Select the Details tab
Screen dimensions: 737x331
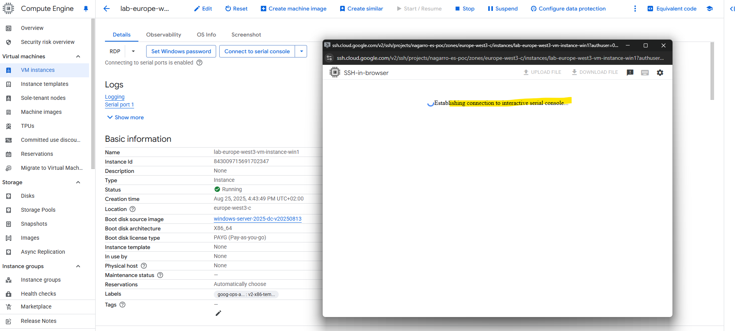[122, 35]
